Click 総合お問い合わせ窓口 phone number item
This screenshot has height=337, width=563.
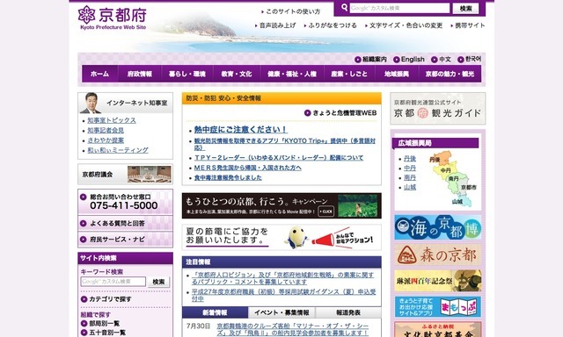coord(125,202)
